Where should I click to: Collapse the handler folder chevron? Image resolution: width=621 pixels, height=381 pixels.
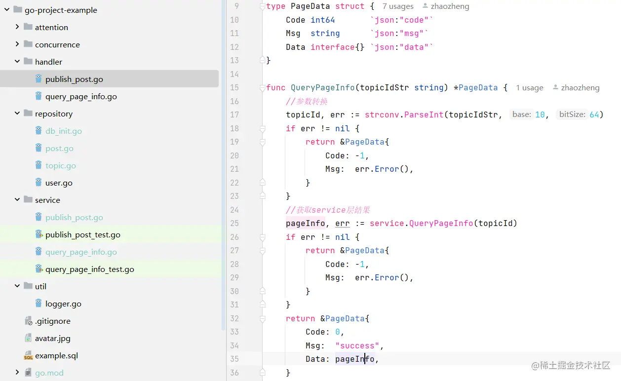[17, 62]
